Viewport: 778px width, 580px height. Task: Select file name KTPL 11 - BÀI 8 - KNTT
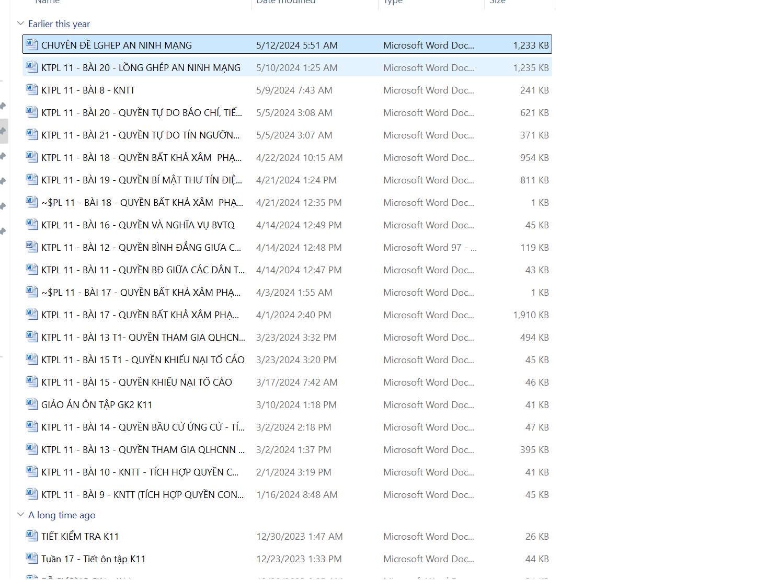pyautogui.click(x=88, y=90)
